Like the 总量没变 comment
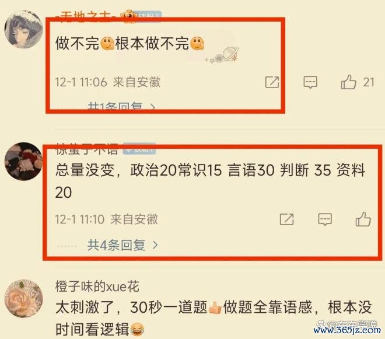 (363, 219)
